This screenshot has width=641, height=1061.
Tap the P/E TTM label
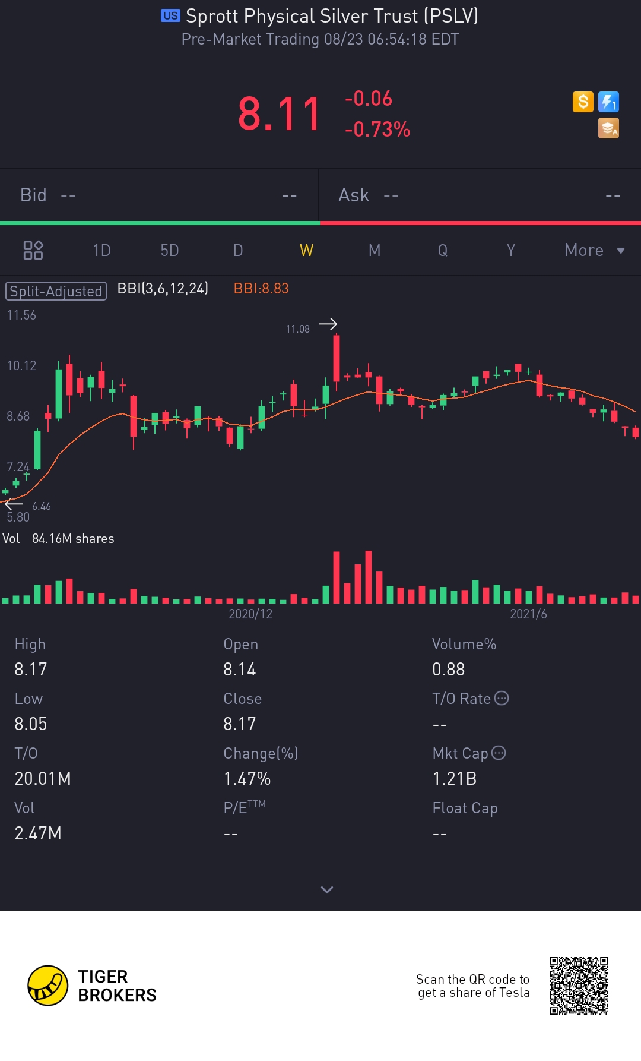[x=245, y=807]
